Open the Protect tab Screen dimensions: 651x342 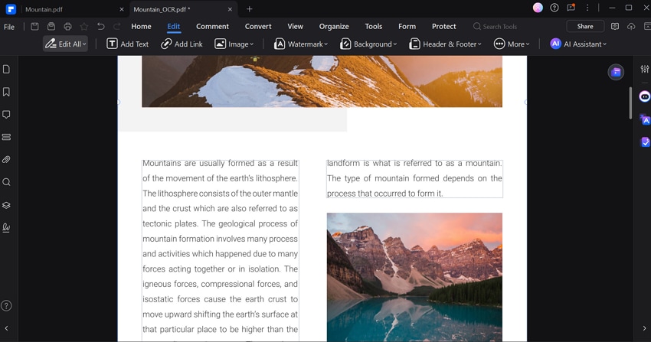point(443,26)
